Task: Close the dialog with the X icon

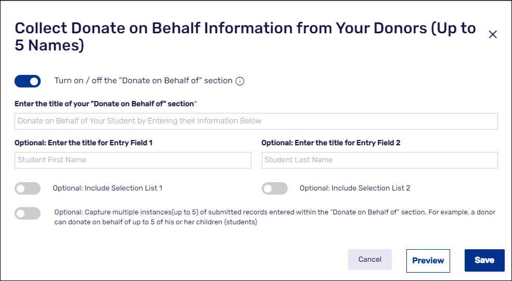Action: [x=493, y=34]
